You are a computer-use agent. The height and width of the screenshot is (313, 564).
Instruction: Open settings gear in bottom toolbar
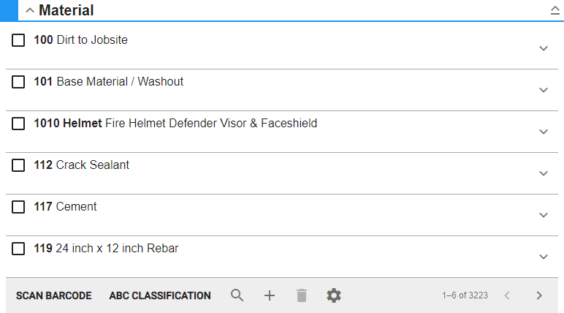tap(334, 295)
